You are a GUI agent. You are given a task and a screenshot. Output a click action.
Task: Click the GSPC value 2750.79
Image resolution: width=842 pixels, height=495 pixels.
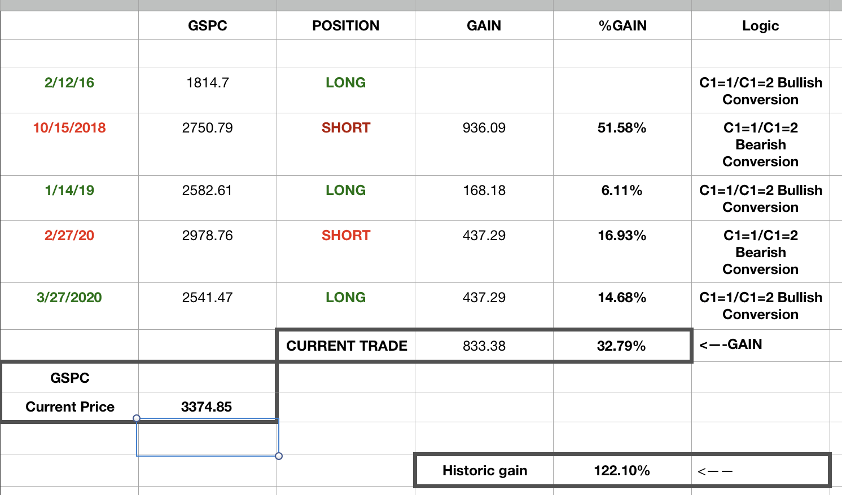click(x=208, y=128)
